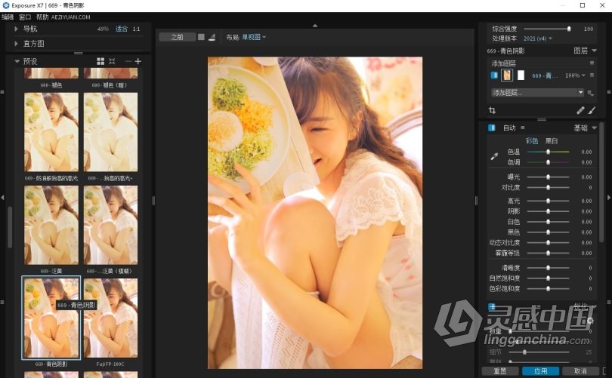Click the layer name 669 - 青...
Screen dimensions: 612x378
point(545,75)
